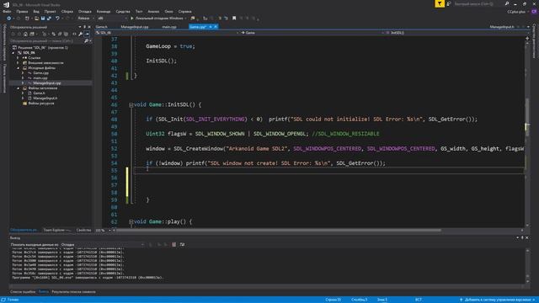Open the Отладка menu
The height and width of the screenshot is (303, 539).
click(84, 11)
